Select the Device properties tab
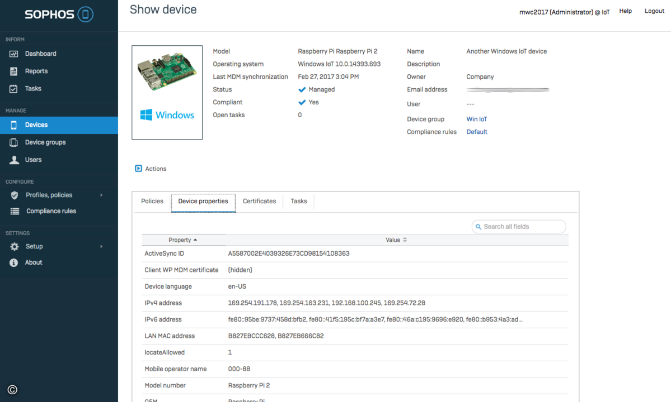 [x=203, y=202]
